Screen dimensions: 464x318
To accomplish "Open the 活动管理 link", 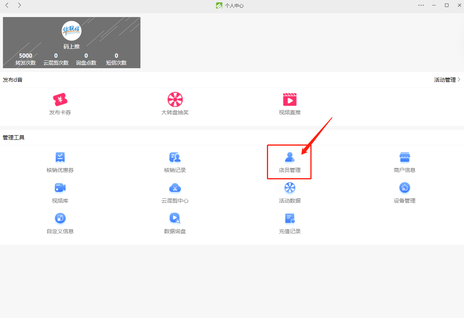I will (x=445, y=80).
